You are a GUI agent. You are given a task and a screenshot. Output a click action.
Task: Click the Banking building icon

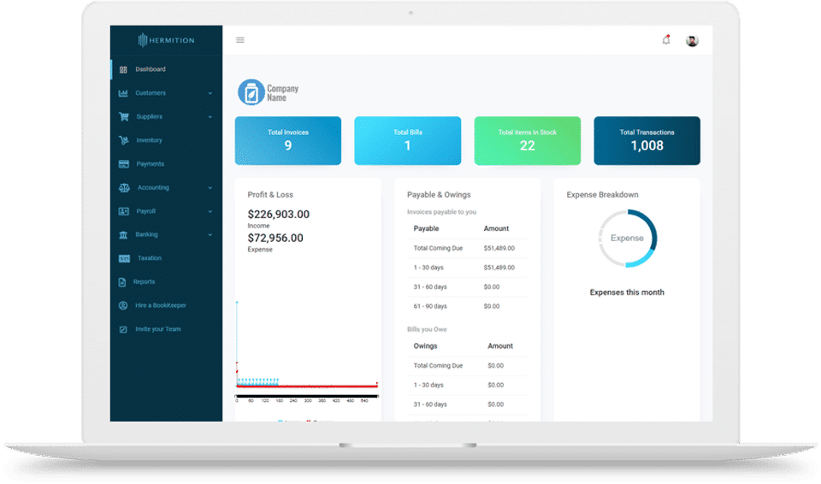[123, 234]
